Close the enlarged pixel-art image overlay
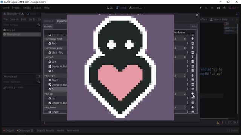This screenshot has width=241, height=135. tap(197, 15)
